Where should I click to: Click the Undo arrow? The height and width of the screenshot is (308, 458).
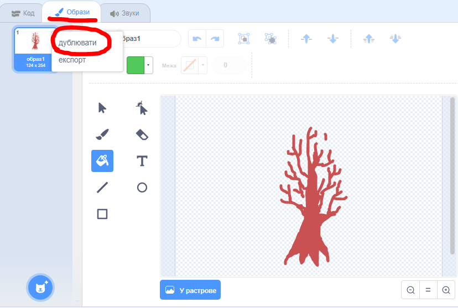pyautogui.click(x=197, y=39)
